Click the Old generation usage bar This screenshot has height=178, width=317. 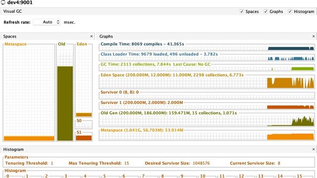pyautogui.click(x=65, y=103)
